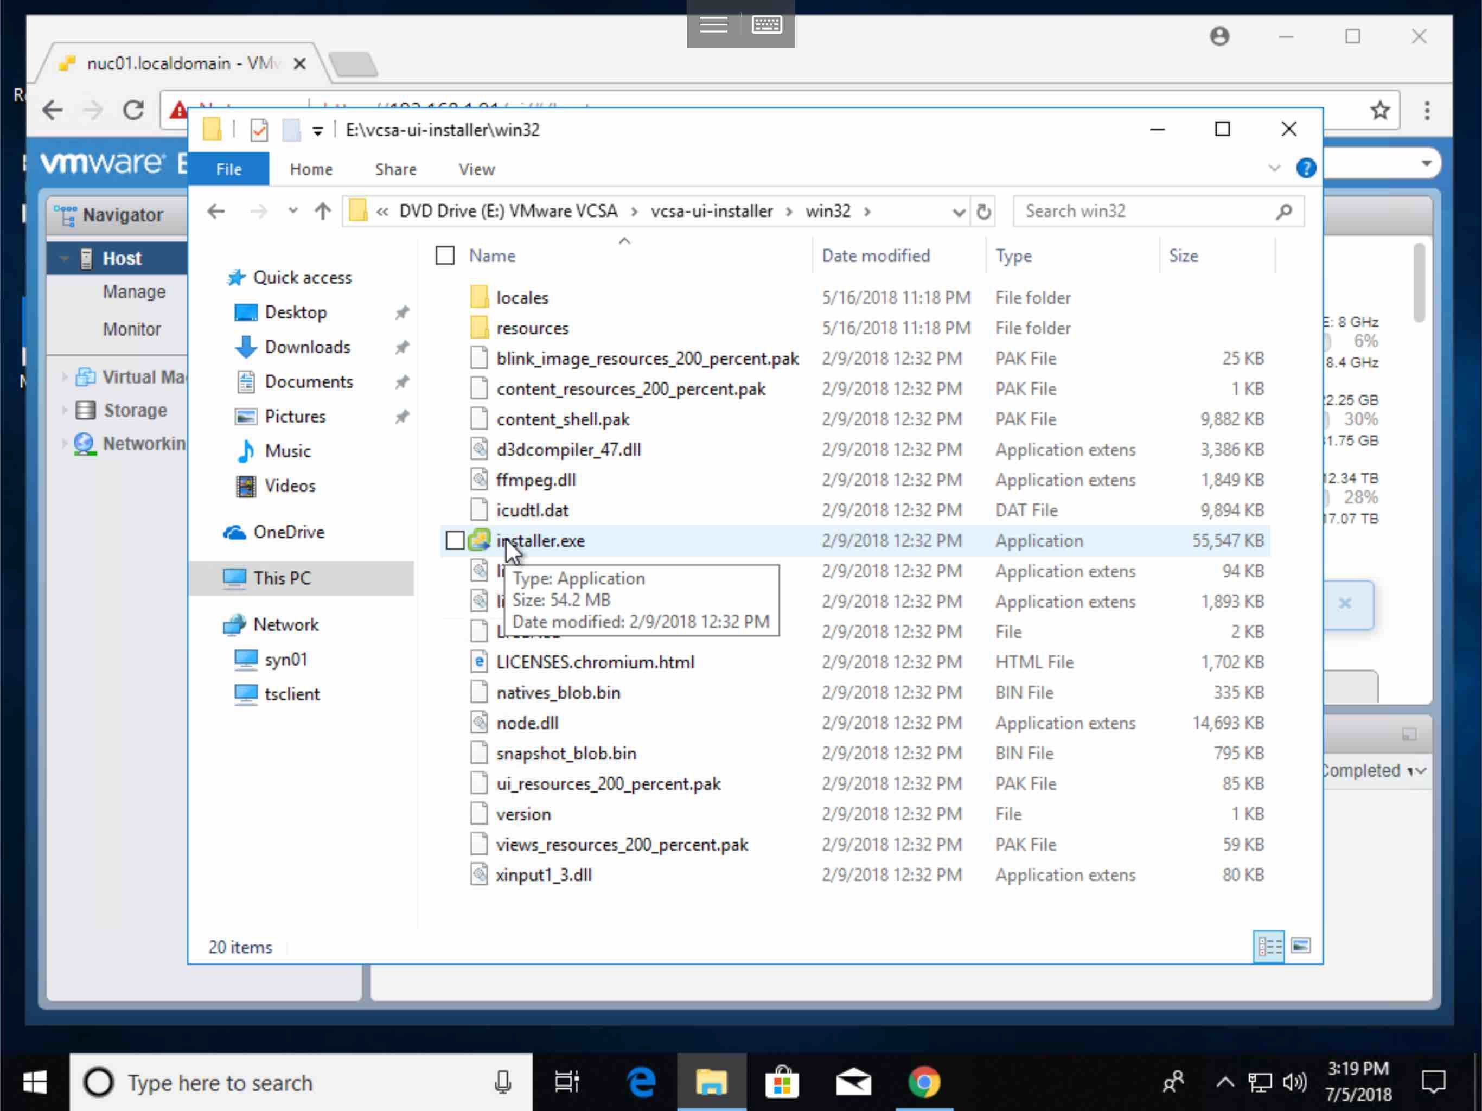Viewport: 1482px width, 1111px height.
Task: Sort files by Name column
Action: (492, 256)
